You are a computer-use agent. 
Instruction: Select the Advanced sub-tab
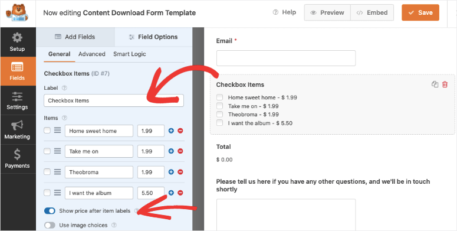click(92, 54)
